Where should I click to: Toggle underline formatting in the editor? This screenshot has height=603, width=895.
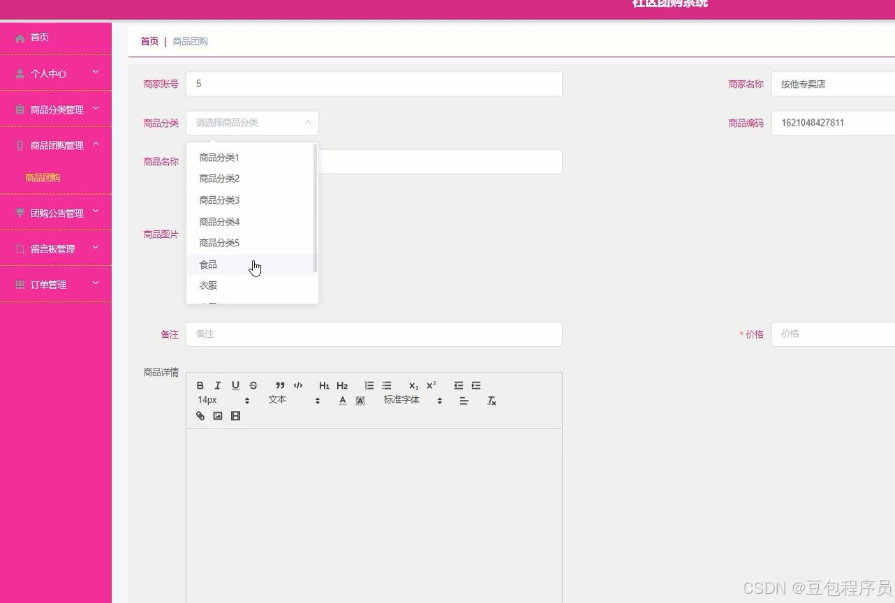(x=235, y=385)
